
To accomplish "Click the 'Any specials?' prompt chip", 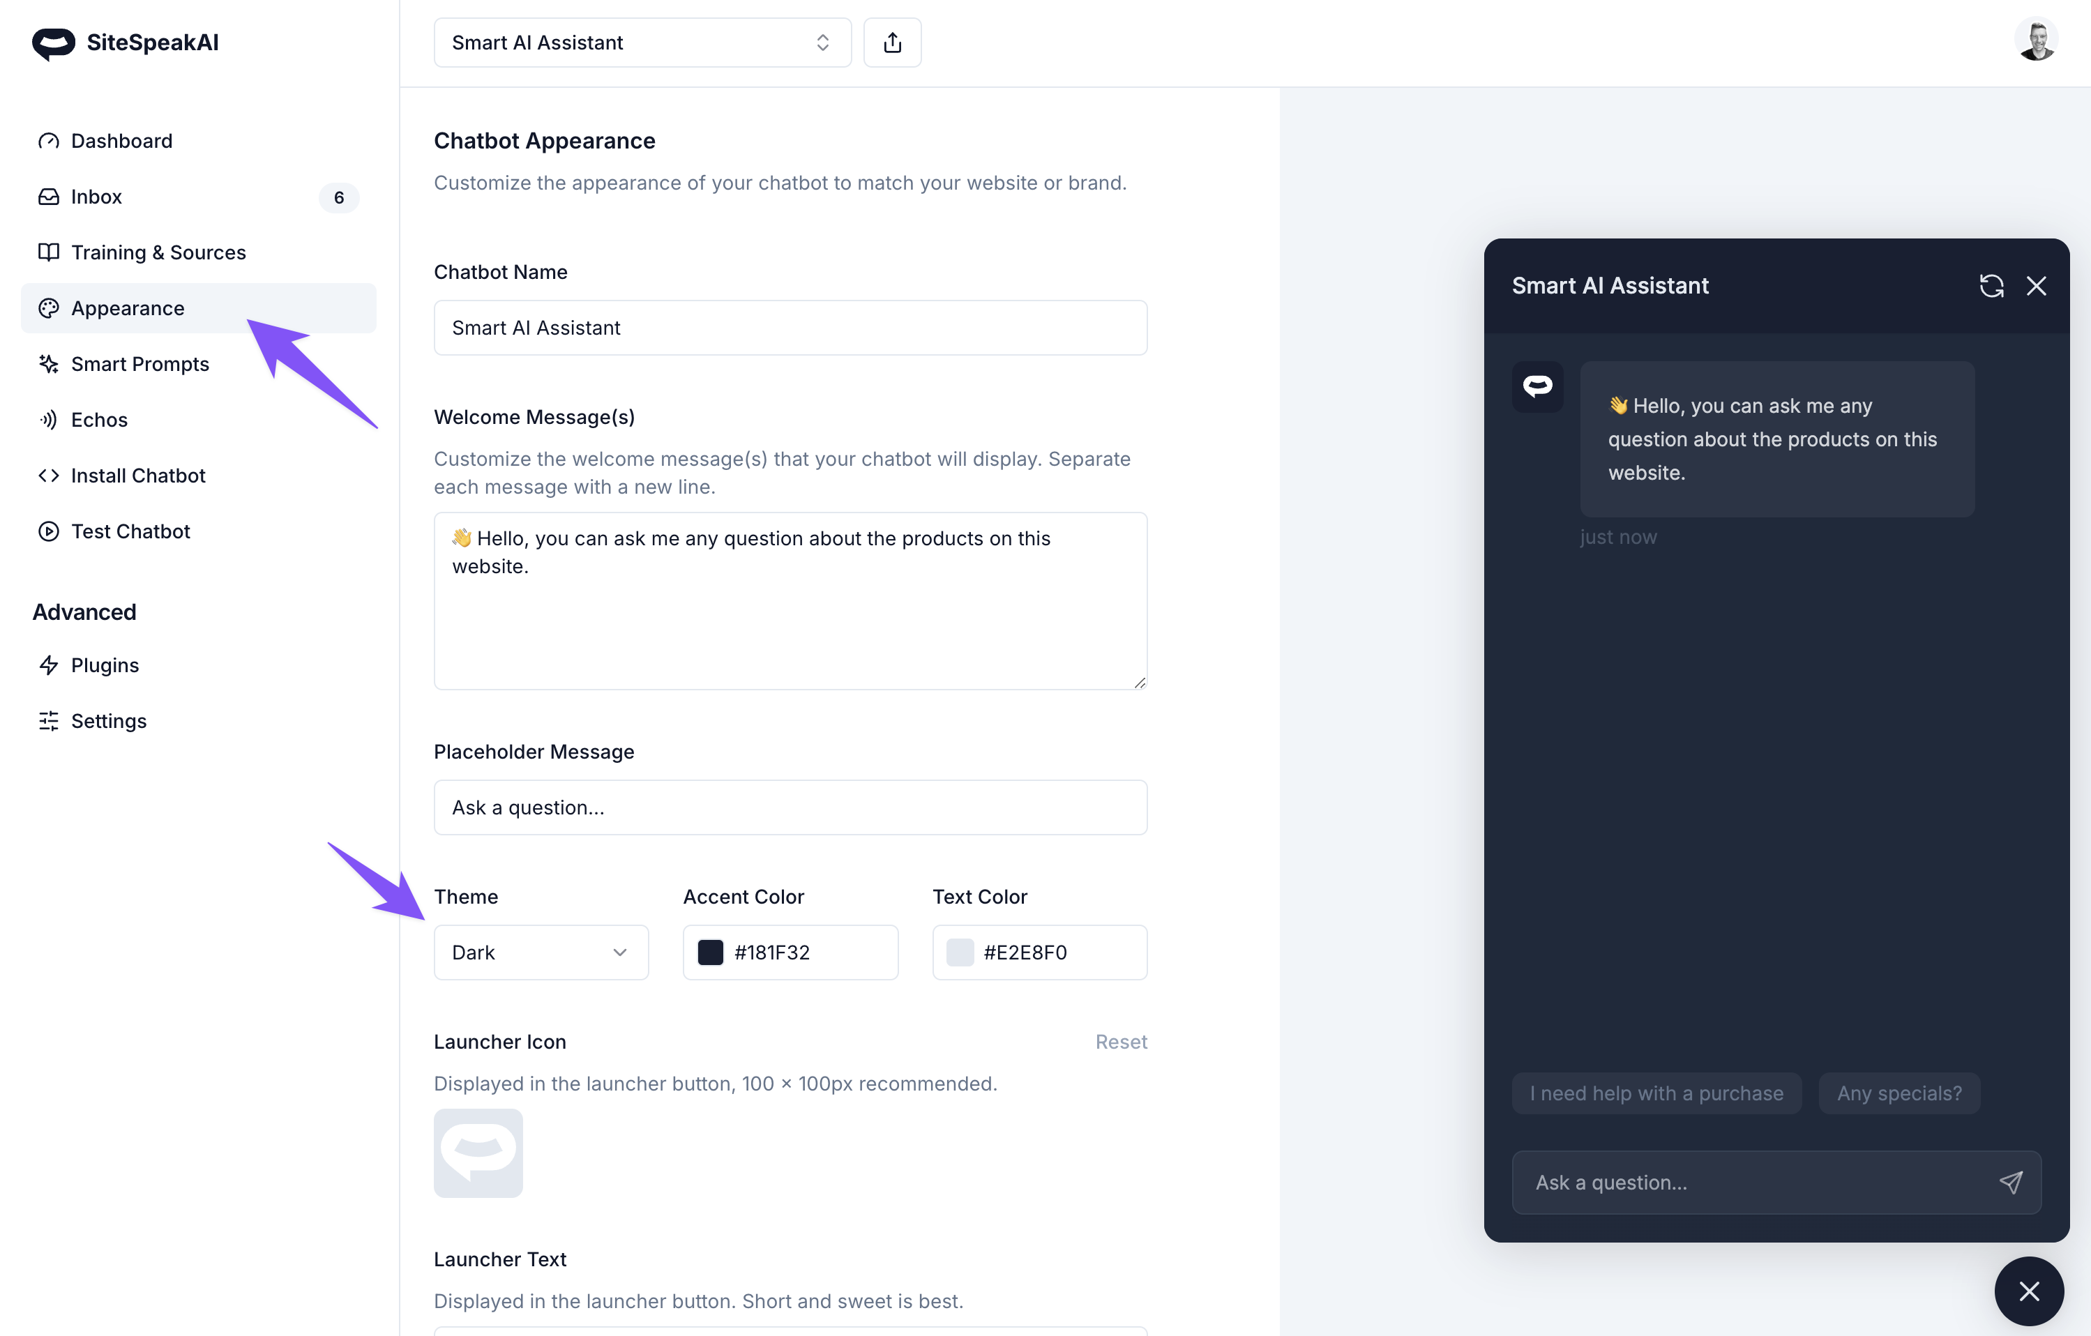I will [x=1898, y=1093].
